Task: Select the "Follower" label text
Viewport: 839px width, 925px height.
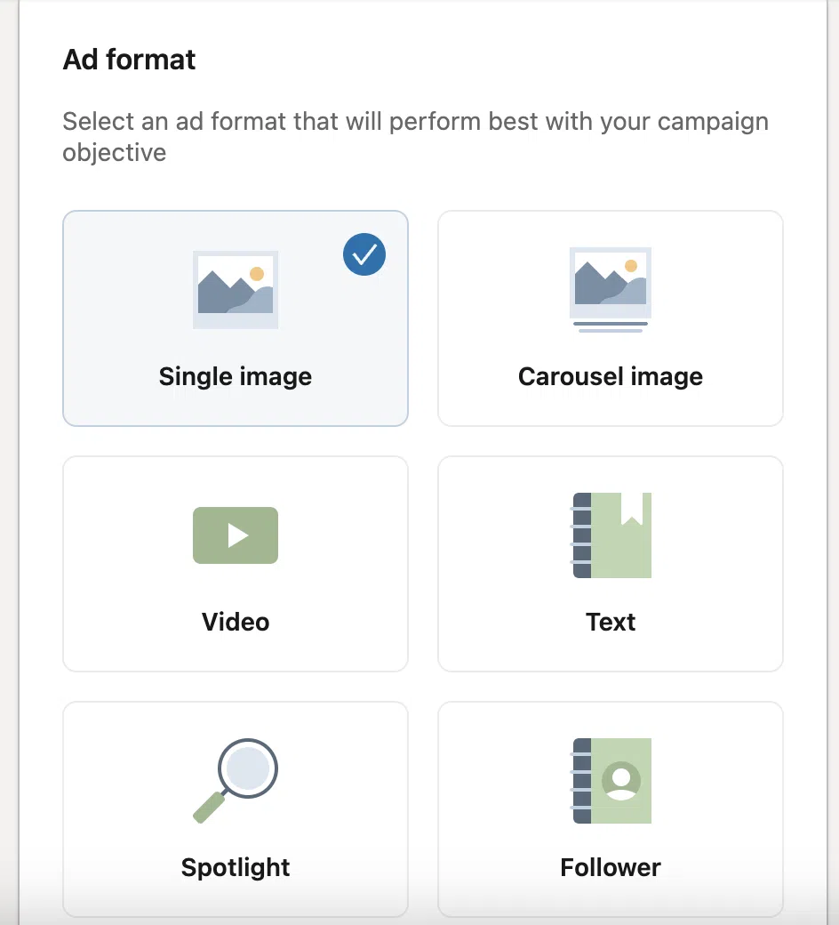Action: 611,867
